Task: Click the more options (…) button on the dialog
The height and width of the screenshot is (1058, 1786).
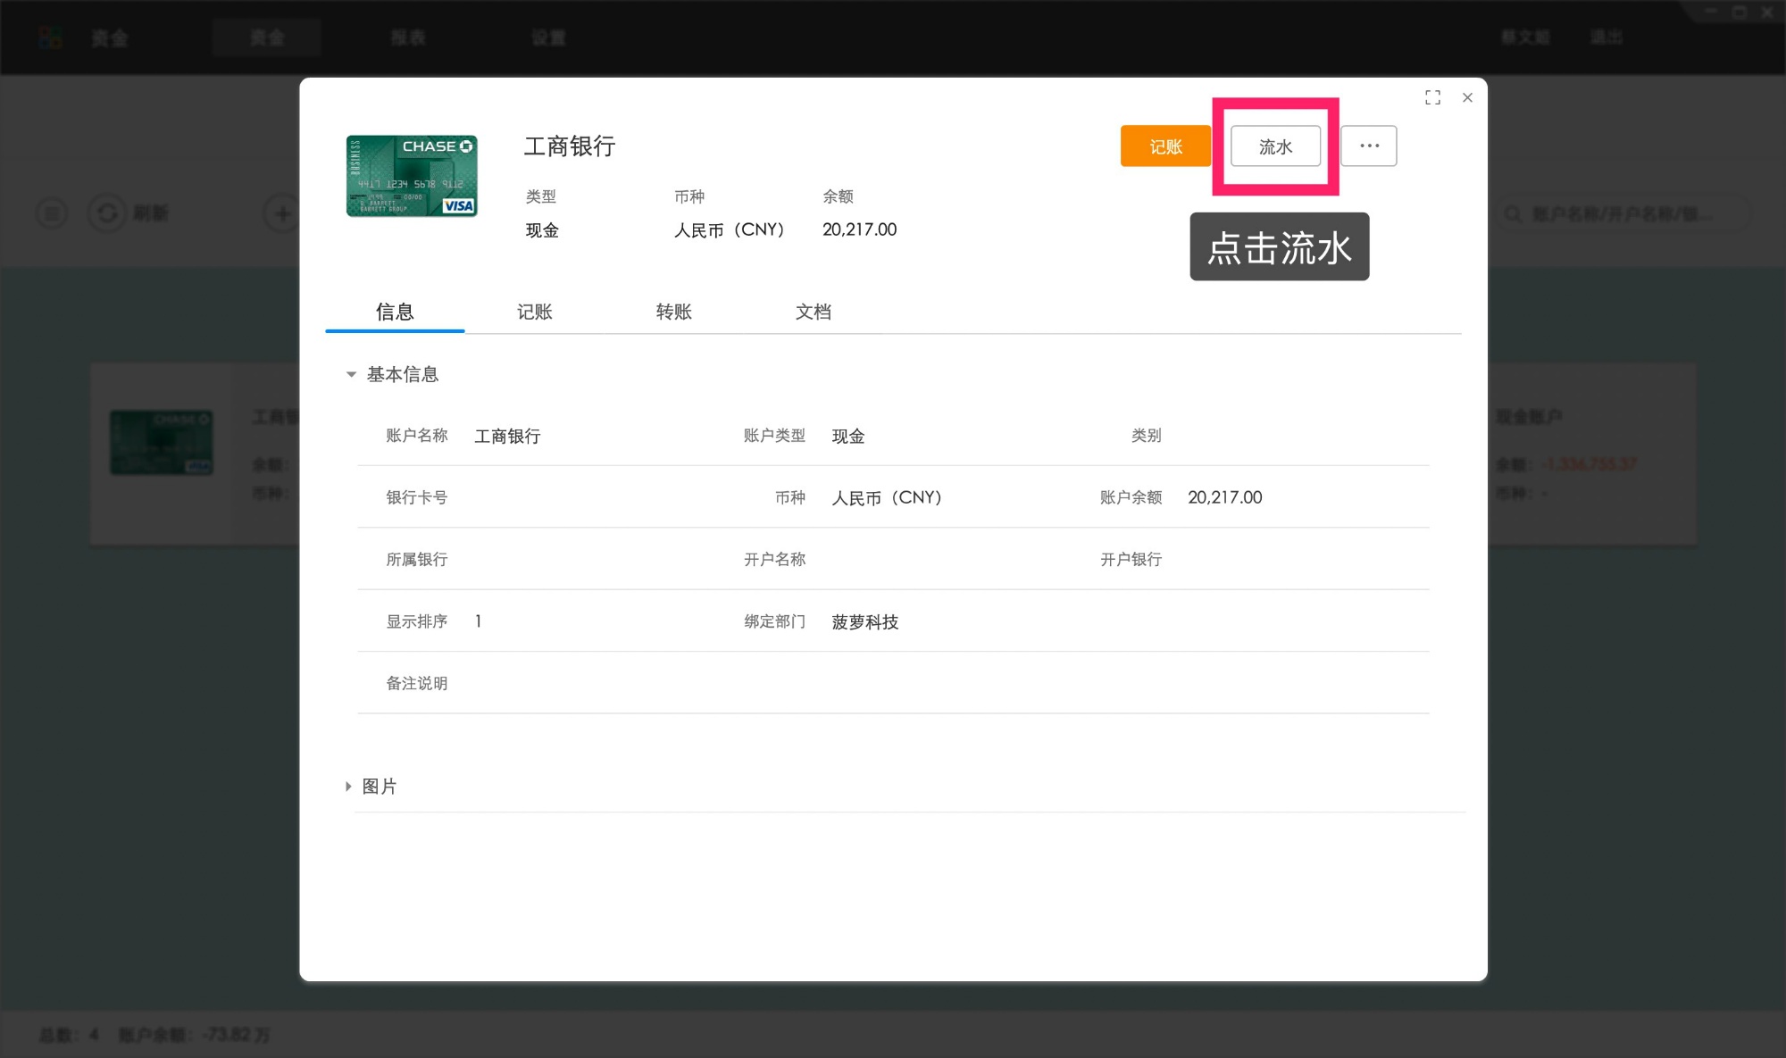Action: coord(1369,146)
